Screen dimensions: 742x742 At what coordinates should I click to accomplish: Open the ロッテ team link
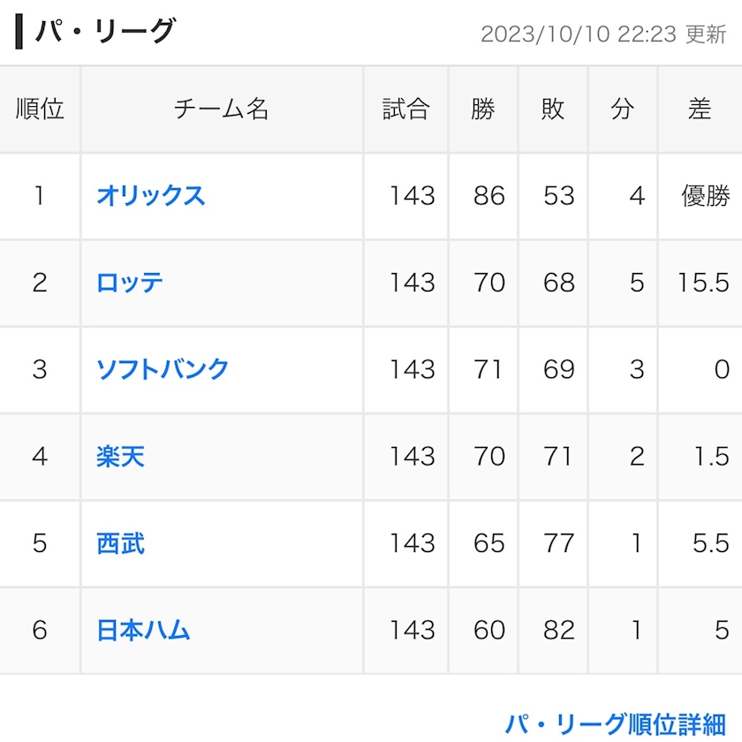click(x=129, y=283)
